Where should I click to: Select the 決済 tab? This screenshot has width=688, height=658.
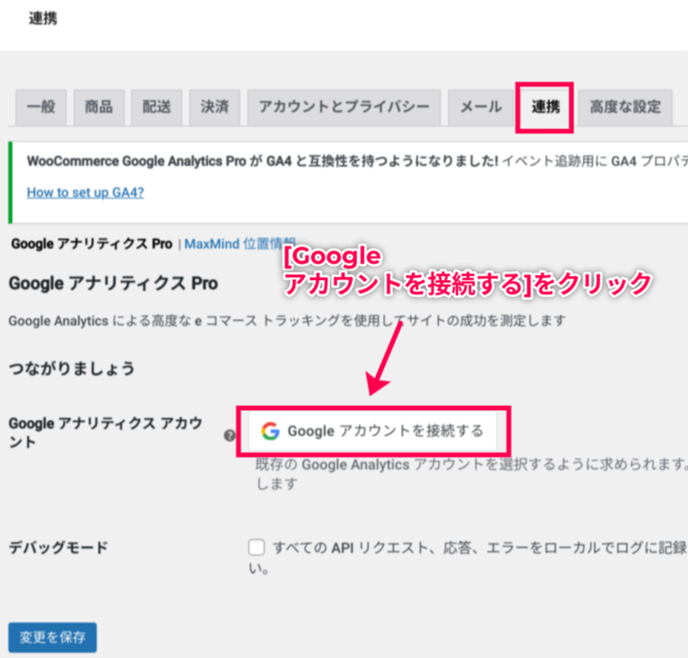[215, 107]
